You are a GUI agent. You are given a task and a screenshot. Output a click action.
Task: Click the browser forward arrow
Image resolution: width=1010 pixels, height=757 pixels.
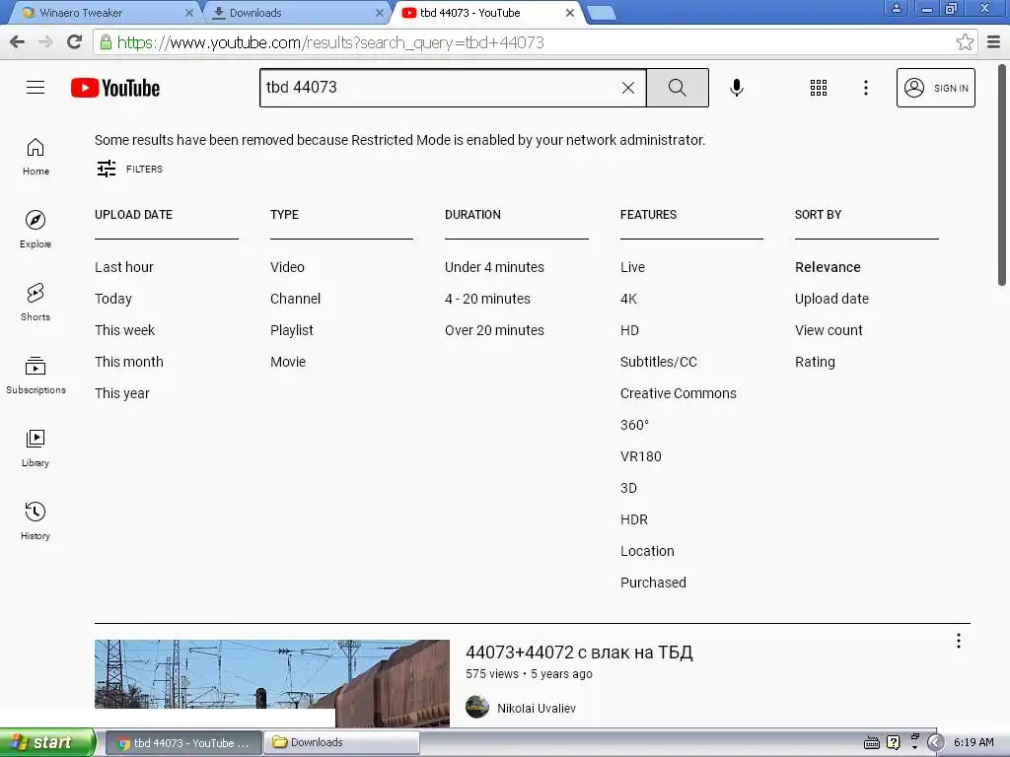(45, 42)
